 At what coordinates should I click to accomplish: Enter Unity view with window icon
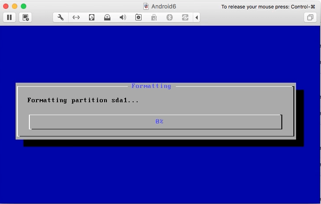[310, 17]
